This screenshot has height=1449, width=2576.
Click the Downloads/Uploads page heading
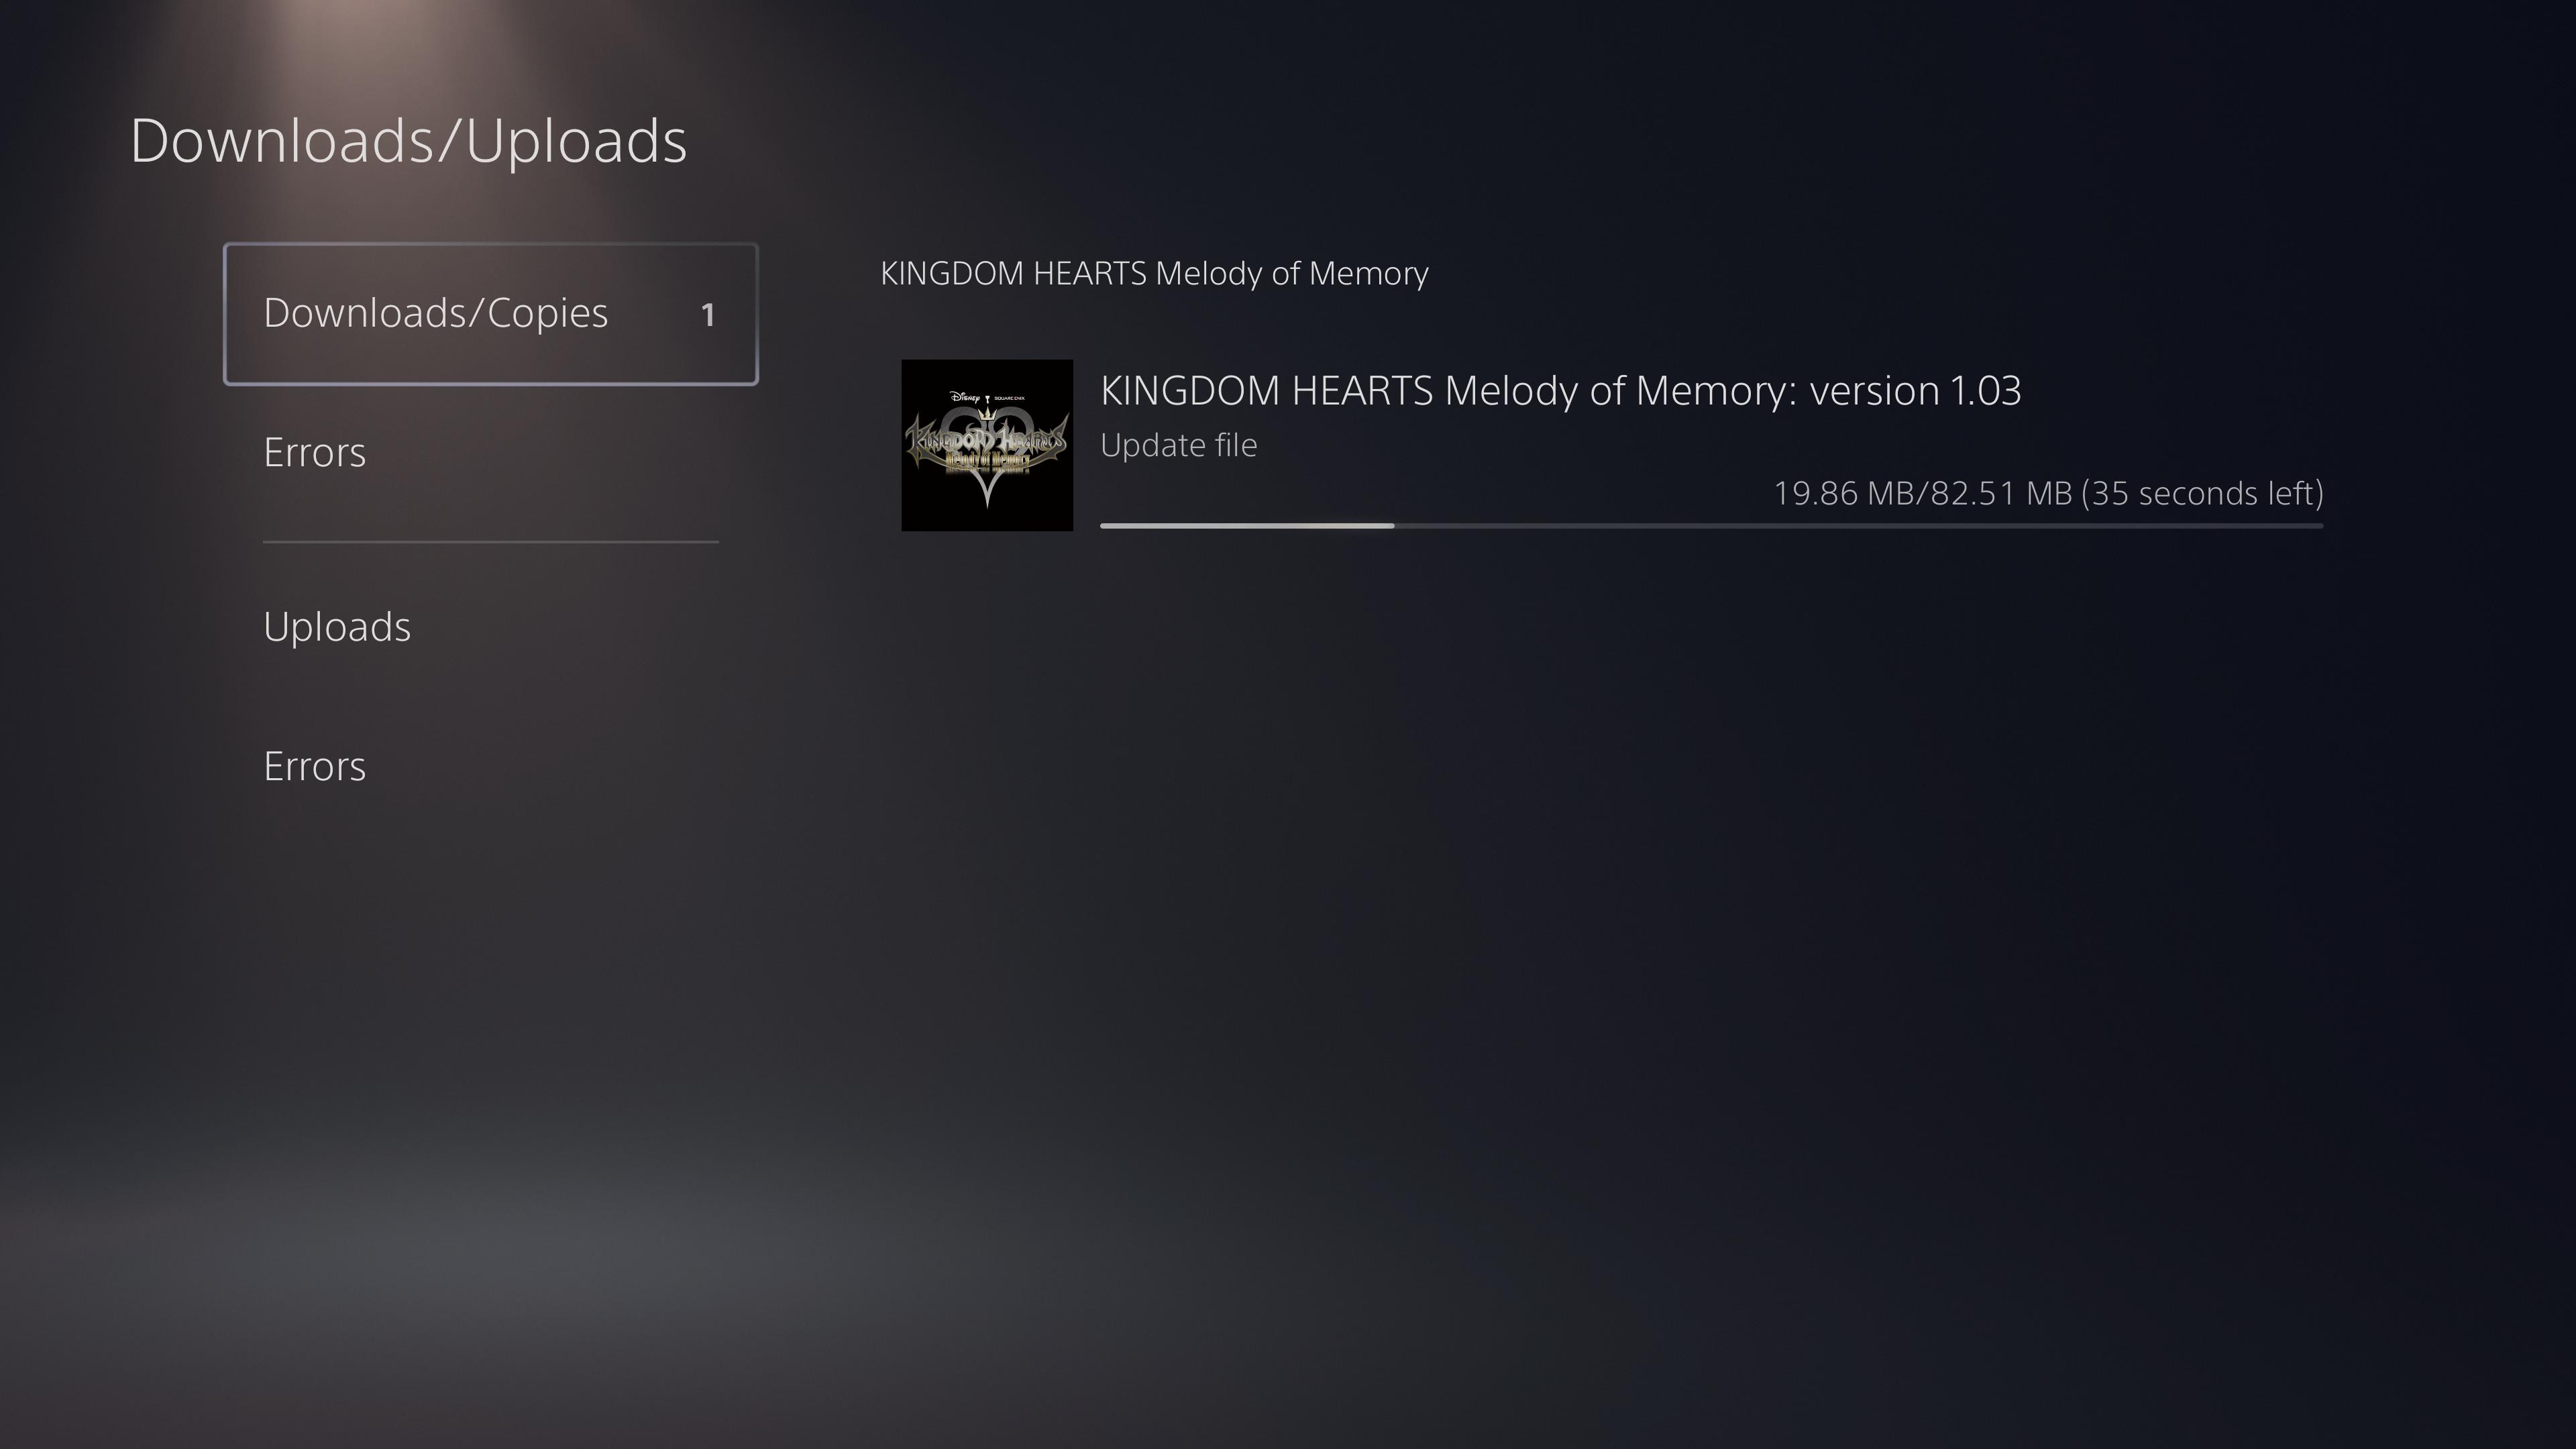pyautogui.click(x=408, y=141)
